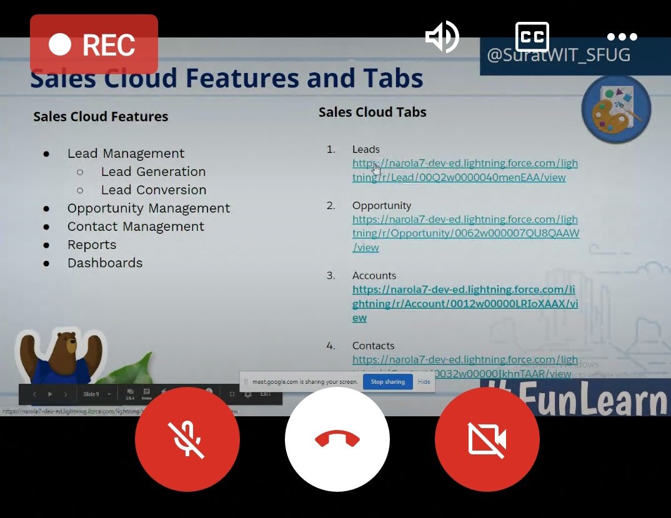This screenshot has width=671, height=518.
Task: Turn off the camera
Action: pos(487,439)
